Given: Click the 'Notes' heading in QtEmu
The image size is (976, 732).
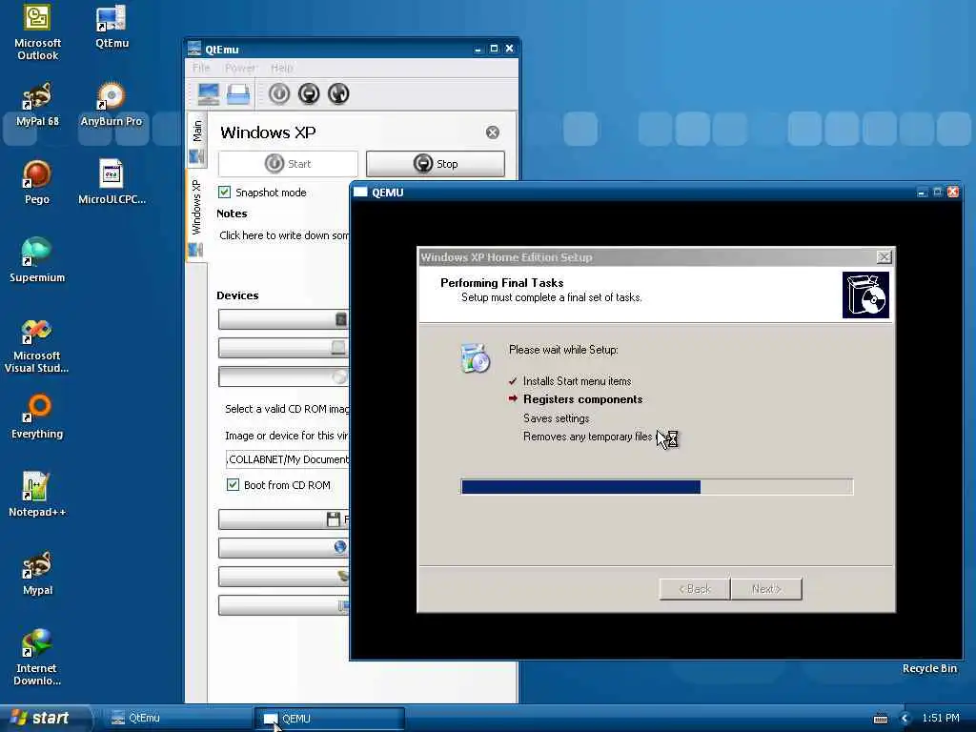Looking at the screenshot, I should point(232,213).
